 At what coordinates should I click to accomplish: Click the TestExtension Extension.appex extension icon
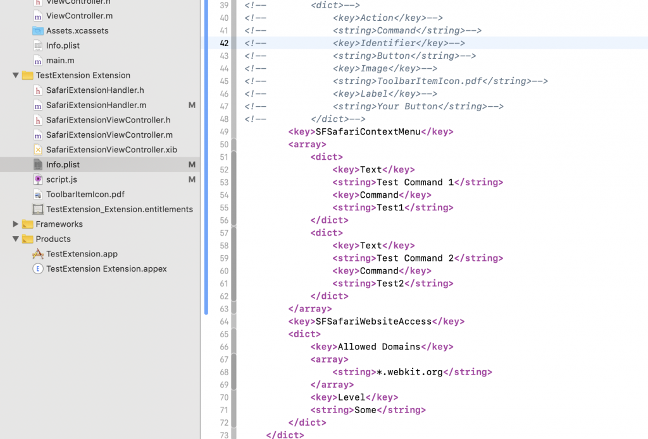pyautogui.click(x=39, y=268)
